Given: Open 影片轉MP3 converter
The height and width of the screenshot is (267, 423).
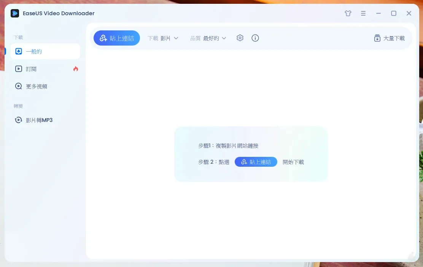Looking at the screenshot, I should [45, 120].
